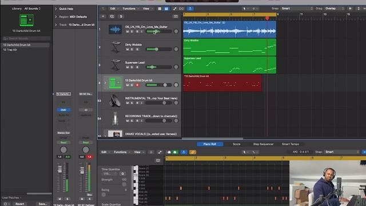Click the blue catch playhead button in tracks toolbar
The width and height of the screenshot is (366, 206).
point(190,9)
